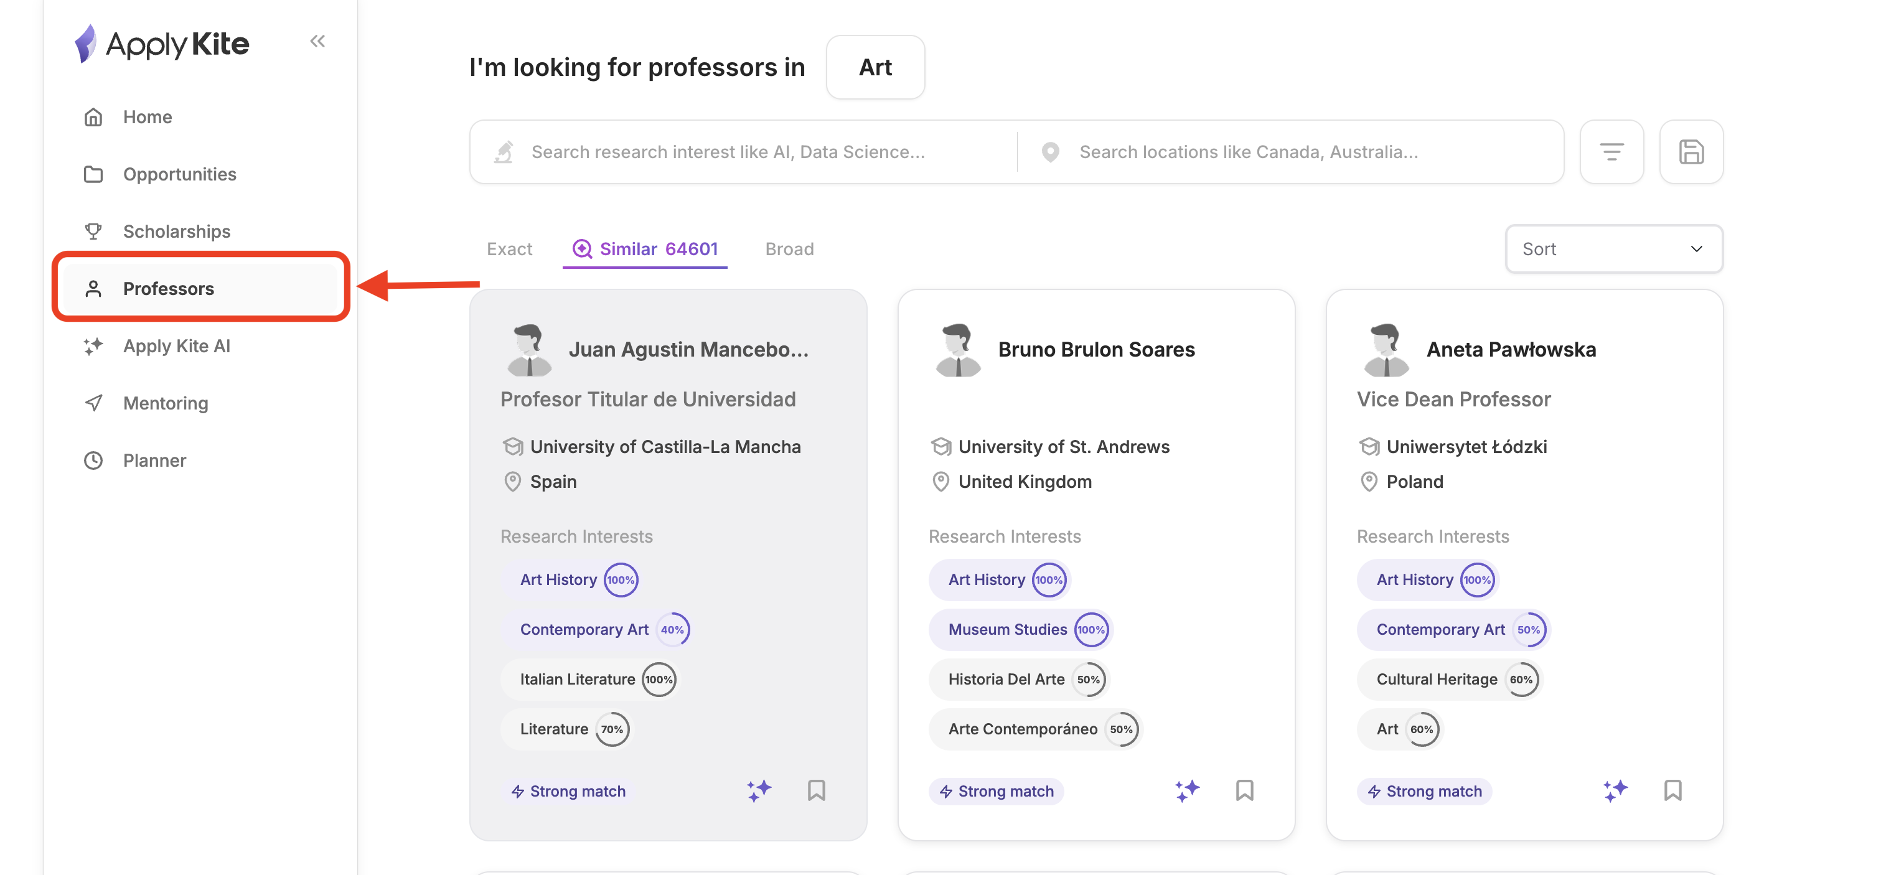The width and height of the screenshot is (1881, 875).
Task: Switch to the Exact tab
Action: [509, 249]
